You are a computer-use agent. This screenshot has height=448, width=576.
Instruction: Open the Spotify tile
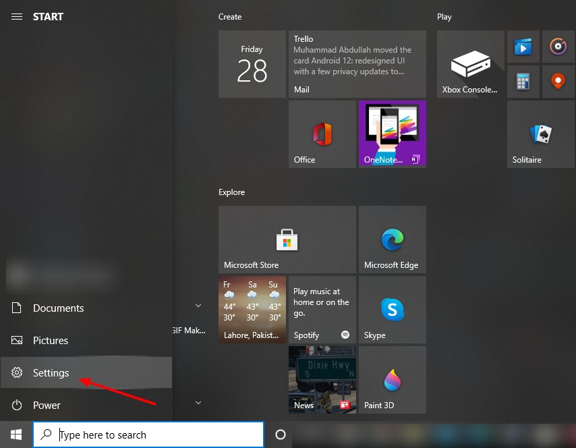point(322,310)
